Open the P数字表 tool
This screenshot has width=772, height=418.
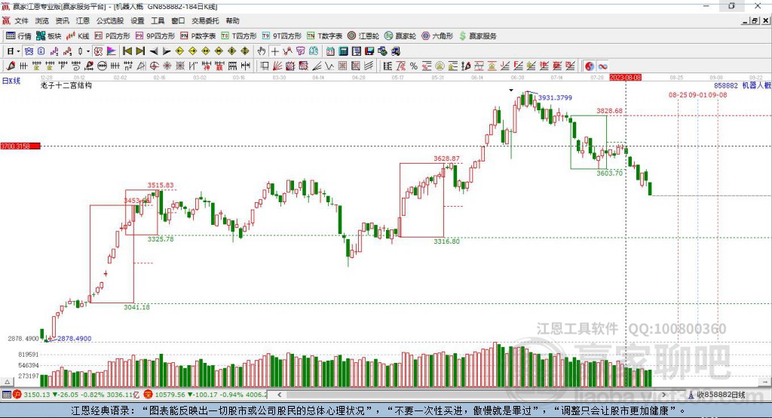198,36
